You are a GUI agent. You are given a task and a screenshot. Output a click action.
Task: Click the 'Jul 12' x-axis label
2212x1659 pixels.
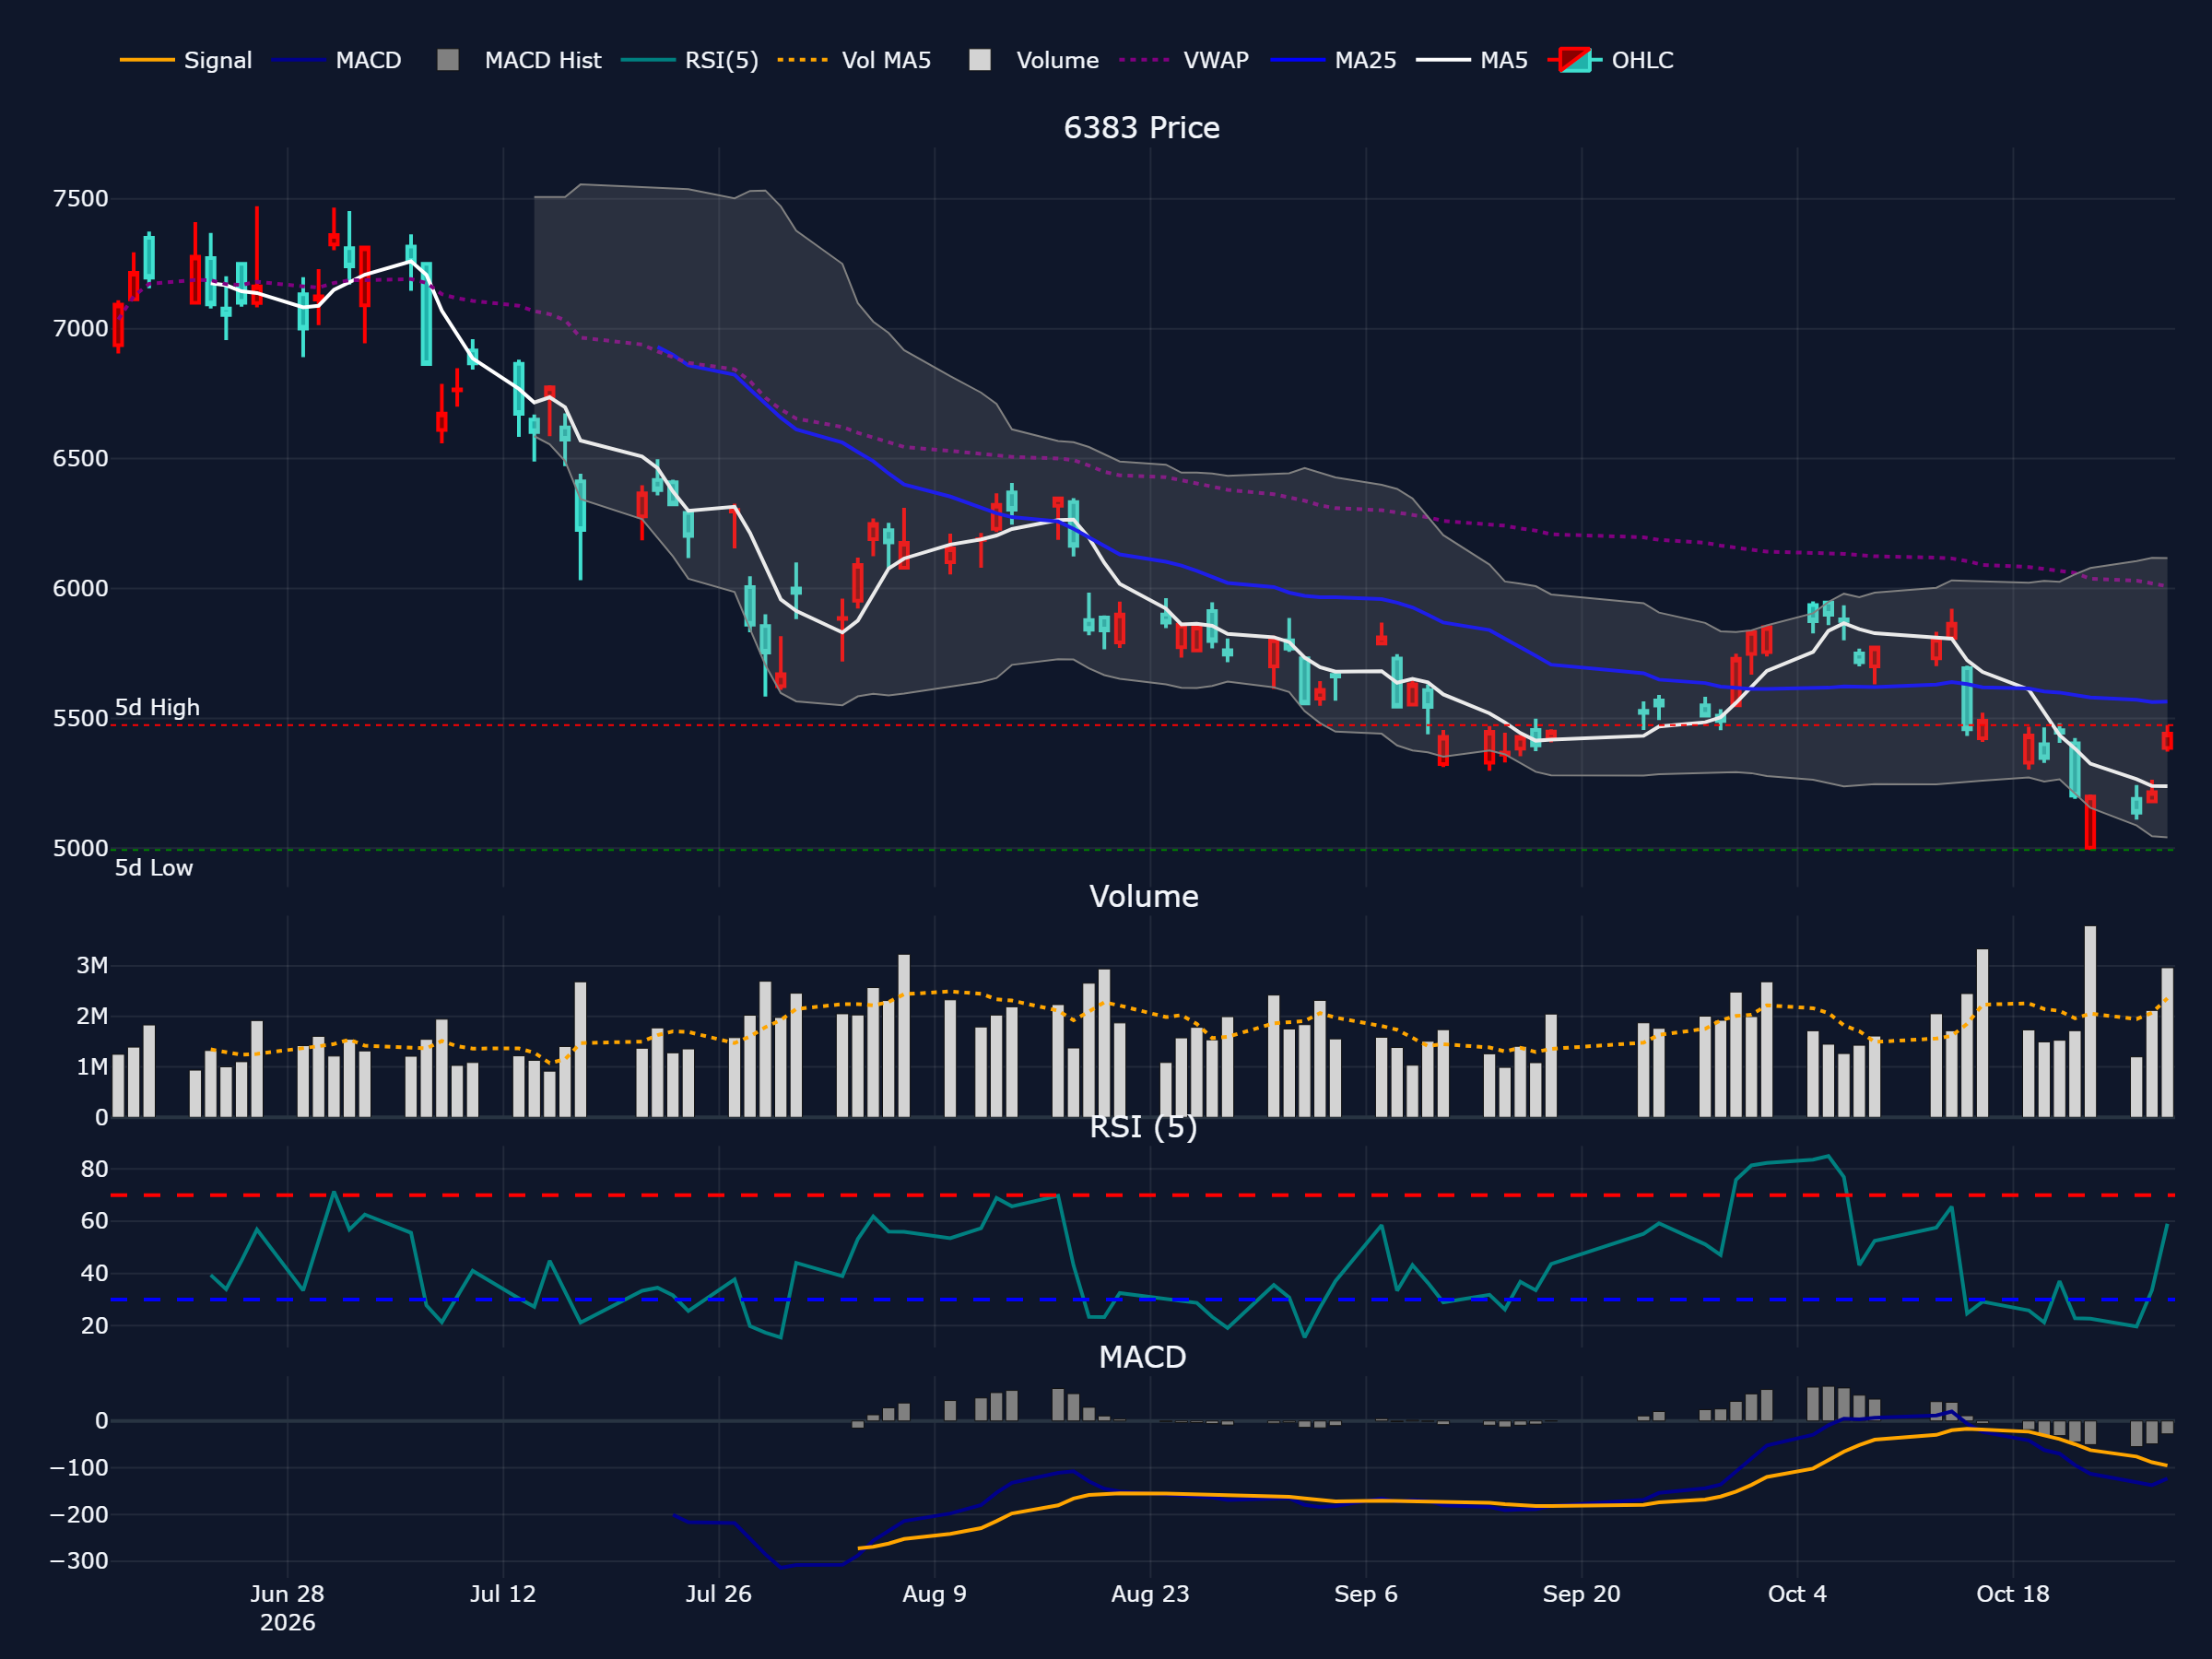(x=503, y=1594)
